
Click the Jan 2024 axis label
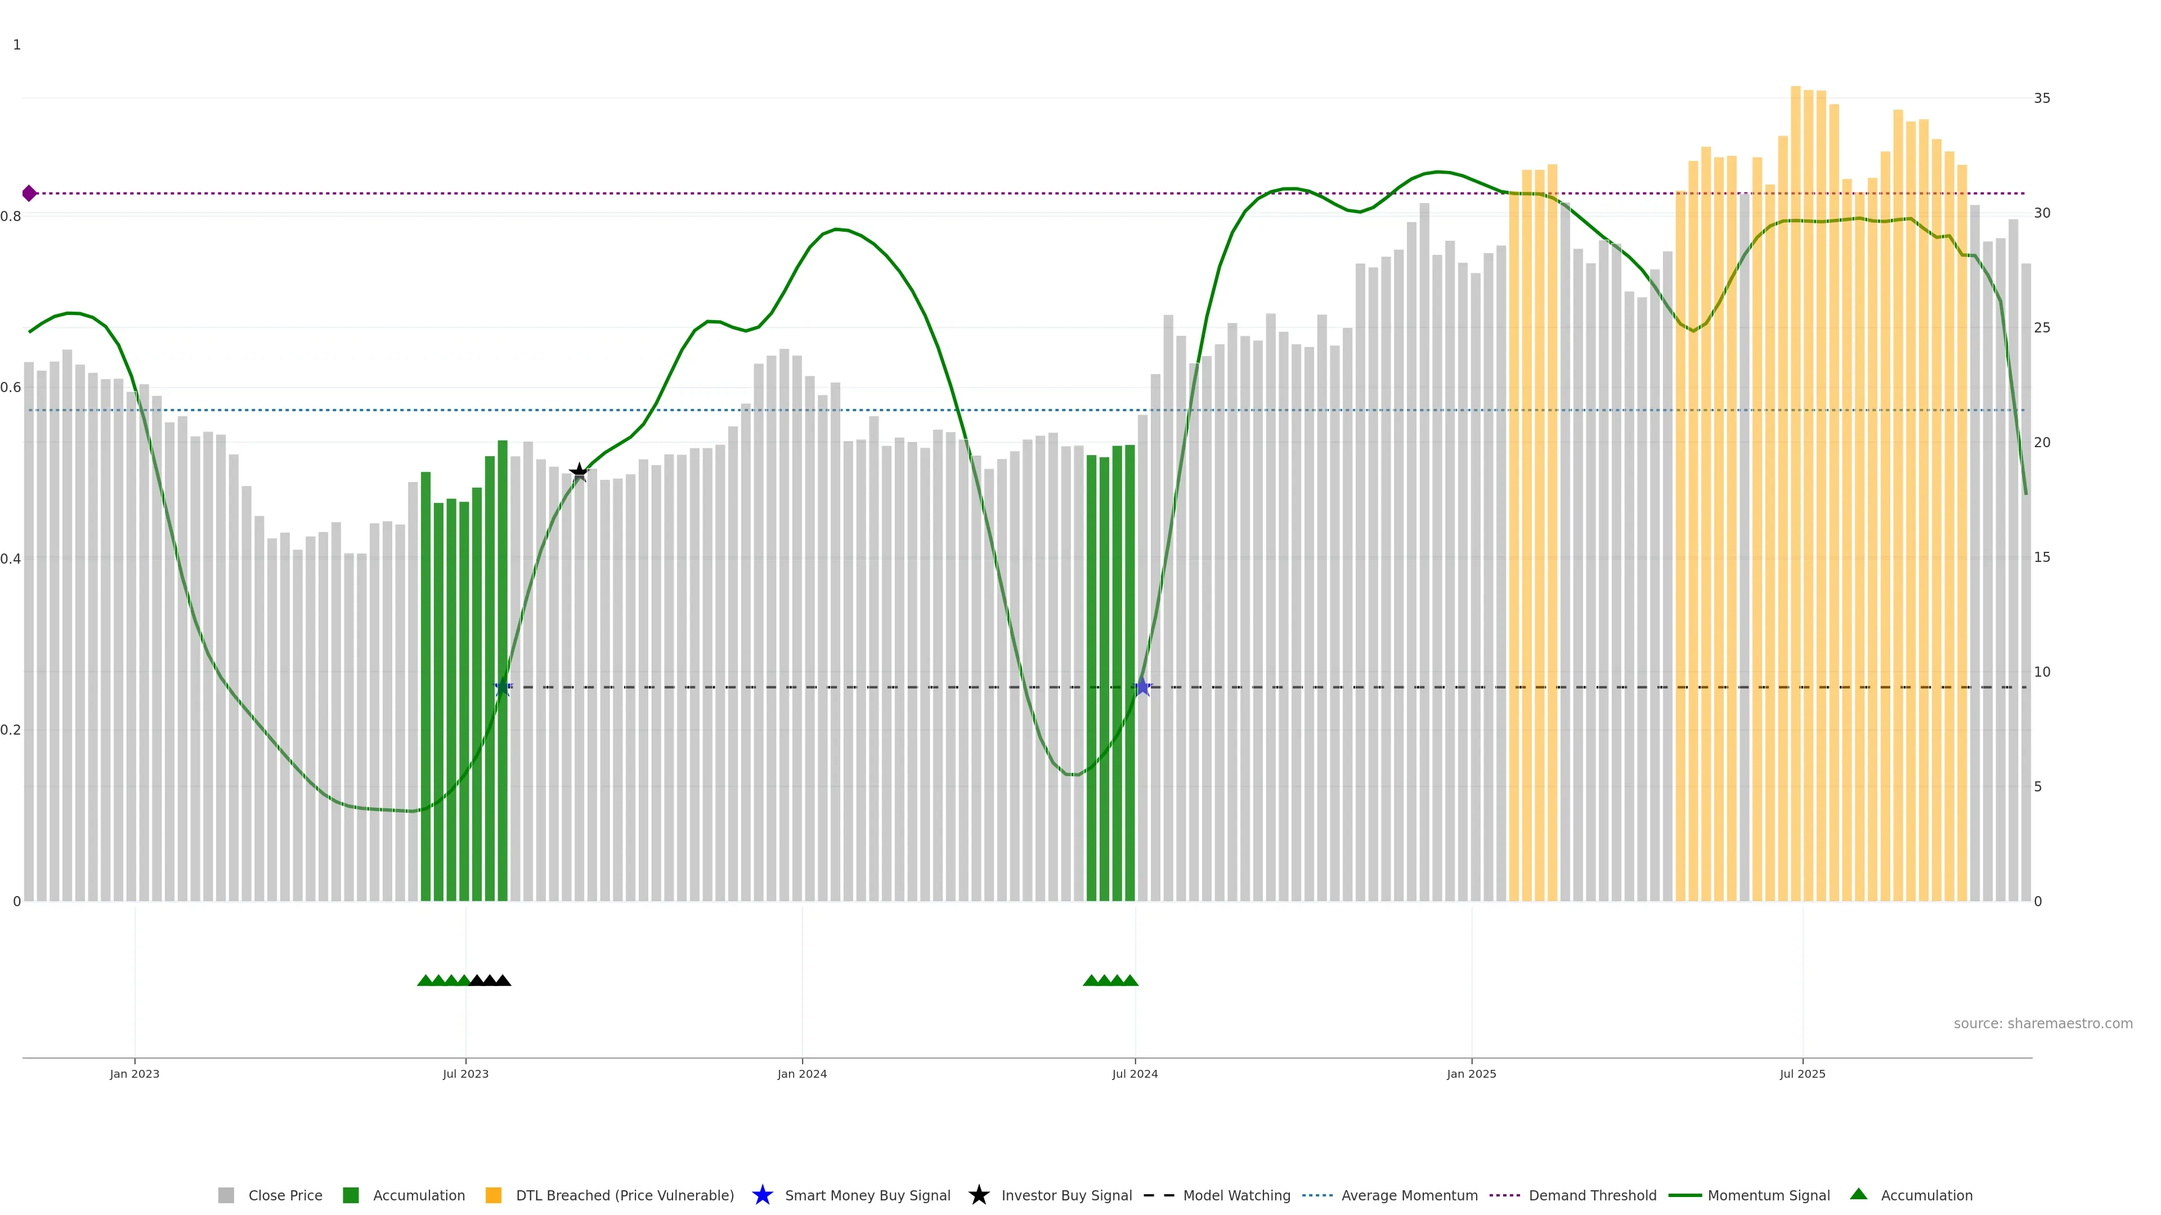[x=801, y=1074]
